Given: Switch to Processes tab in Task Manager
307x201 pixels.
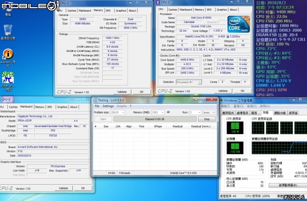Looking at the screenshot, I should [242, 113].
